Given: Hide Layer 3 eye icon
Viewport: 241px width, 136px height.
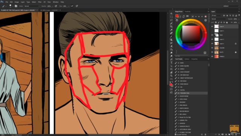Looking at the screenshot, I should pos(212,39).
